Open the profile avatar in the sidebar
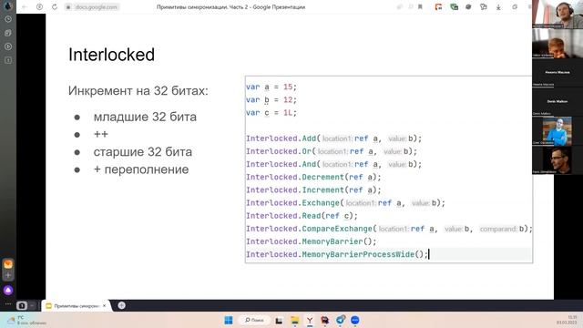Viewport: 583px width, 328px height. click(8, 5)
